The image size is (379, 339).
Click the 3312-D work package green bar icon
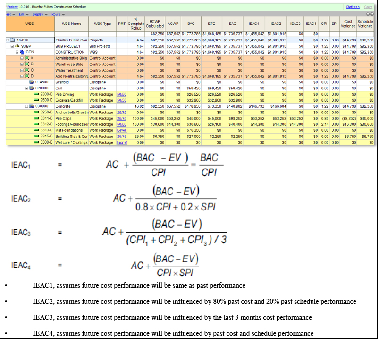click(36, 124)
